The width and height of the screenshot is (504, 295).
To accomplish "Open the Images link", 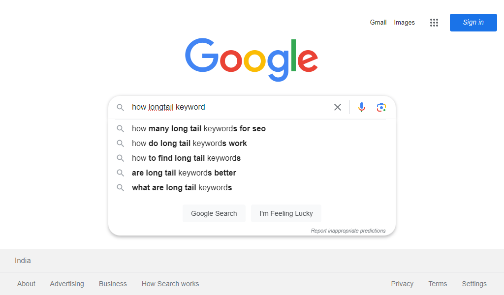I will [404, 23].
